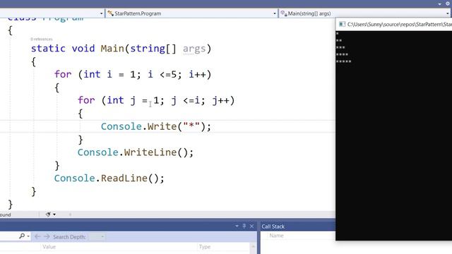Open the project scope dropdown arrow
This screenshot has width=452, height=254.
[x=101, y=13]
